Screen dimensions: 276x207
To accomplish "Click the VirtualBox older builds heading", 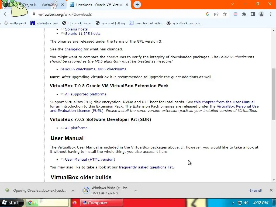I will (81, 177).
